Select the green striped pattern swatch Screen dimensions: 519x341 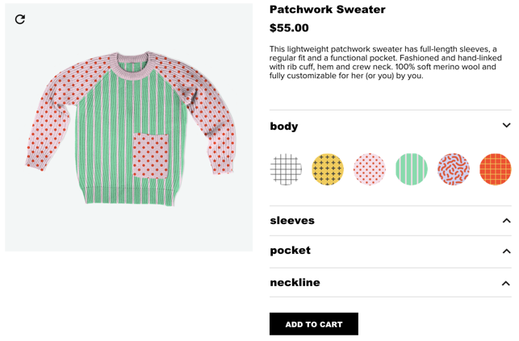412,169
